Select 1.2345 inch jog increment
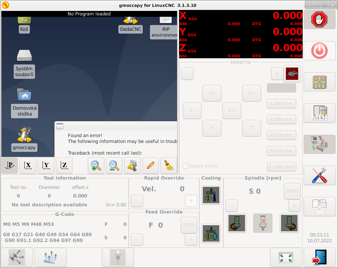Image resolution: width=338 pixels, height=268 pixels. 281,167
